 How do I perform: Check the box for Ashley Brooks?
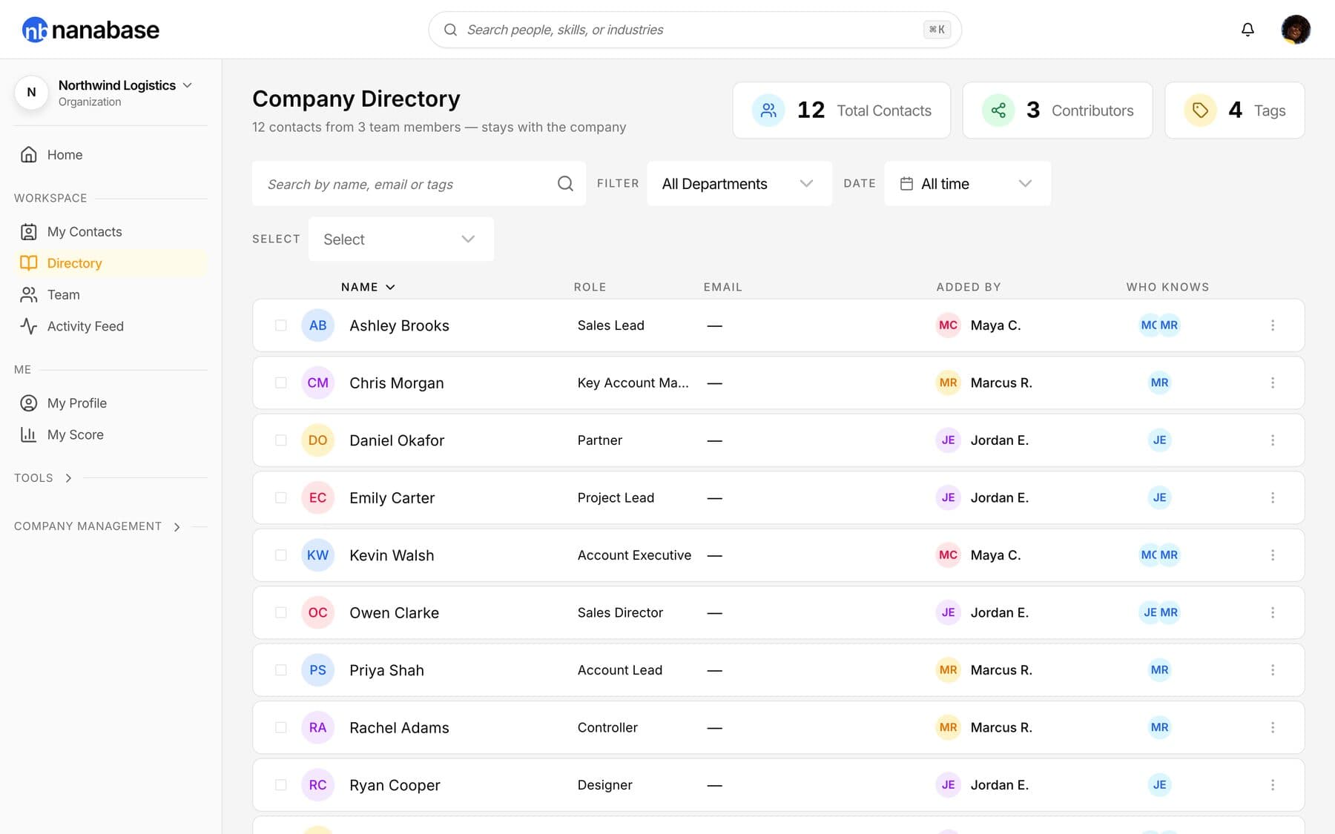pos(281,325)
